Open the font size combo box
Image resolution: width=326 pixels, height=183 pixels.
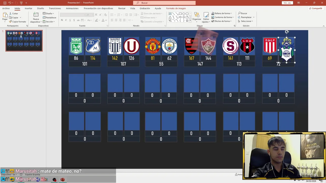(90, 15)
